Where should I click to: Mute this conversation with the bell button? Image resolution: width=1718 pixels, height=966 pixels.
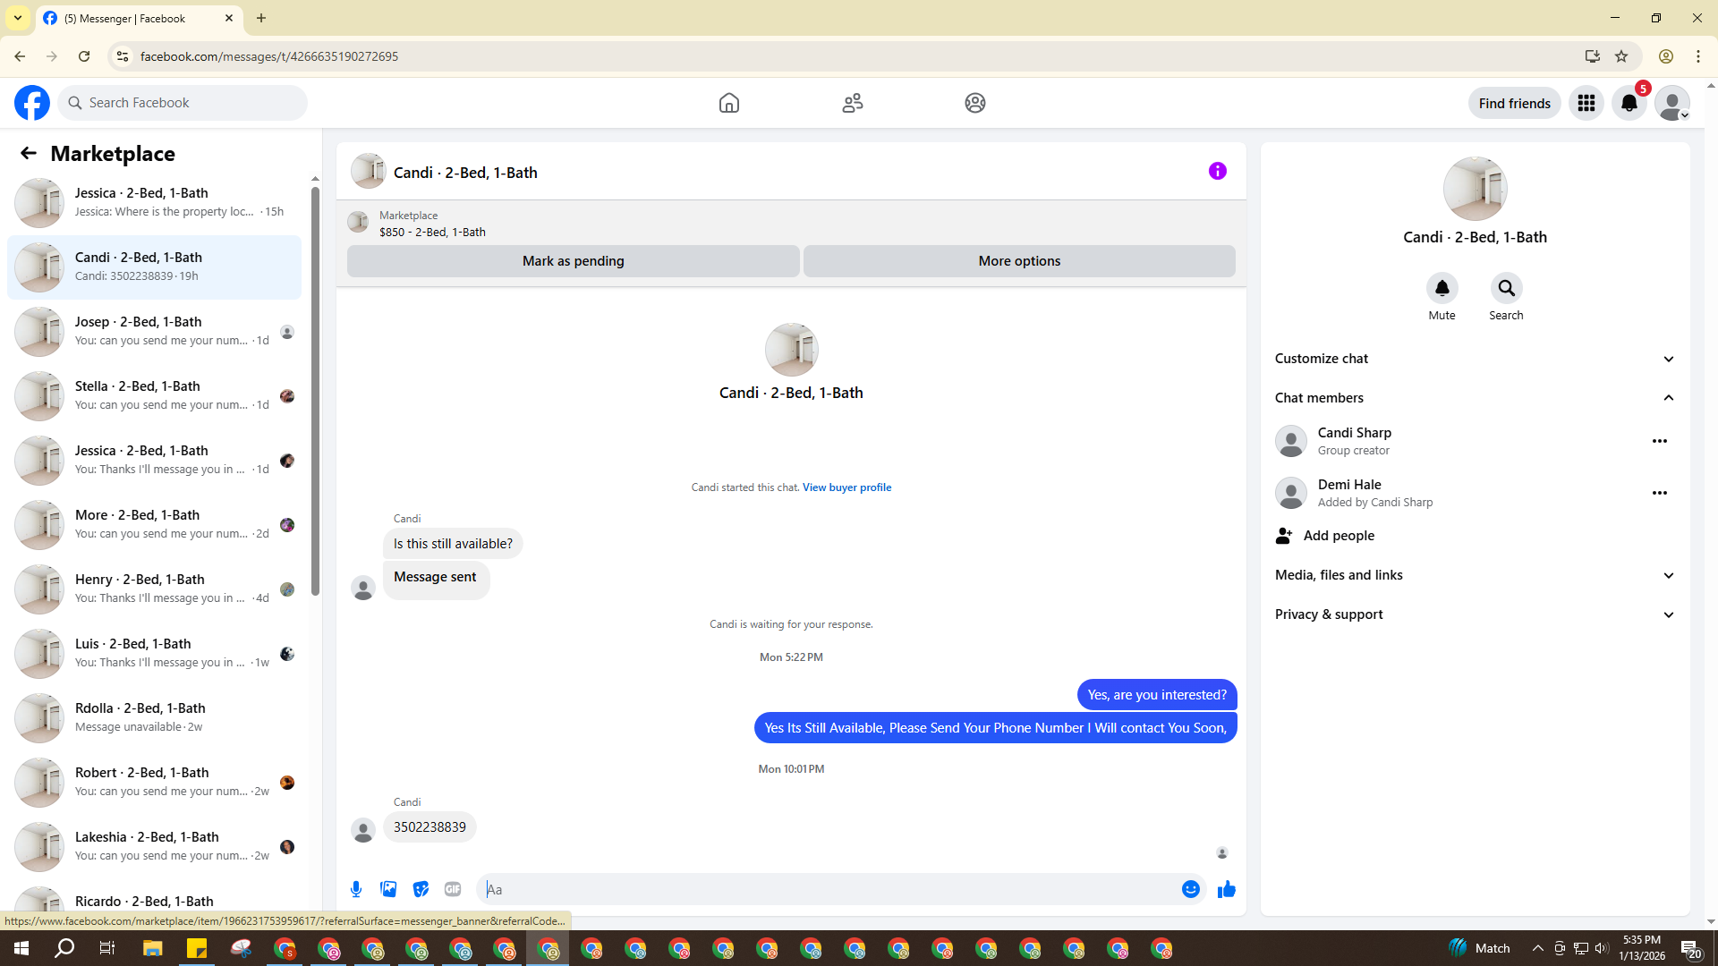(1442, 288)
